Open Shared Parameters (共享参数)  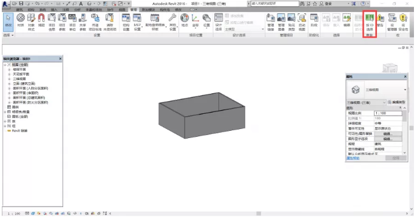[x=83, y=22]
